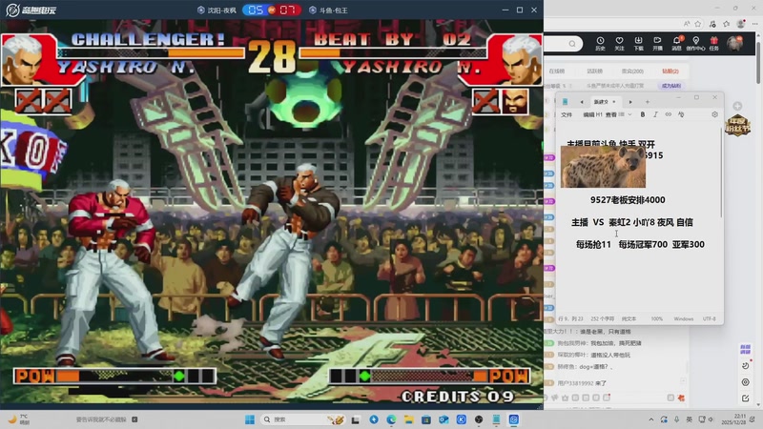Switch to the 活跃榜 ranking tab
763x429 pixels.
tap(594, 71)
